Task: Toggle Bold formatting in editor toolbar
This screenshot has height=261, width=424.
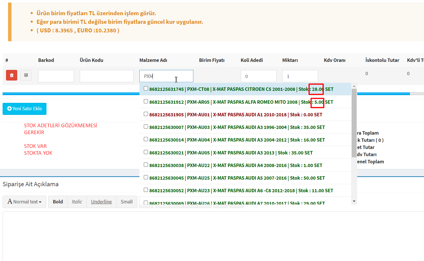Action: pos(58,202)
